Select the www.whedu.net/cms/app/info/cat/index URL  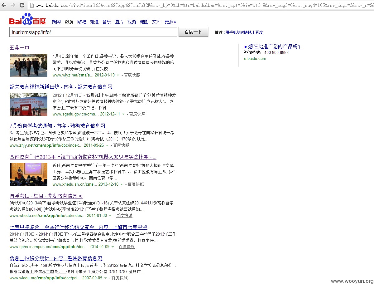pyautogui.click(x=48, y=216)
